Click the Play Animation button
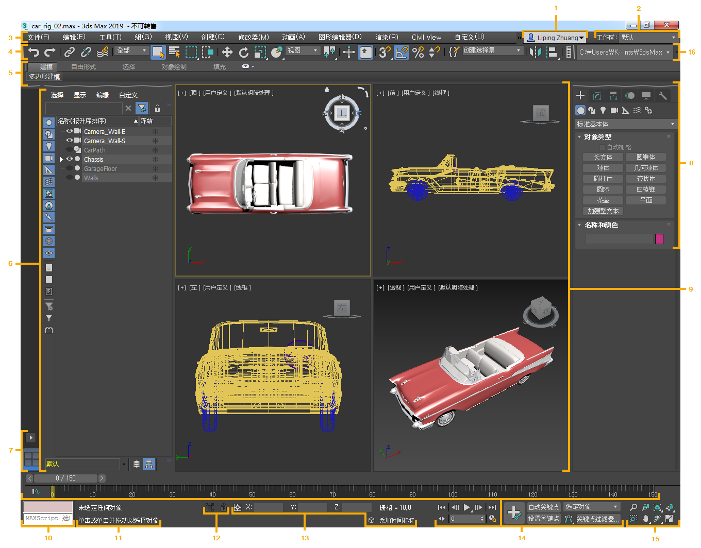The height and width of the screenshot is (548, 701). [466, 507]
